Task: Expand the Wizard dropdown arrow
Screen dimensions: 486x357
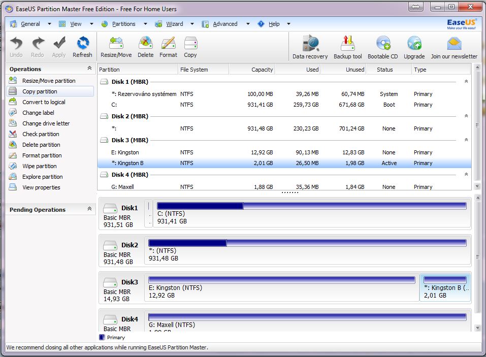Action: pyautogui.click(x=192, y=24)
